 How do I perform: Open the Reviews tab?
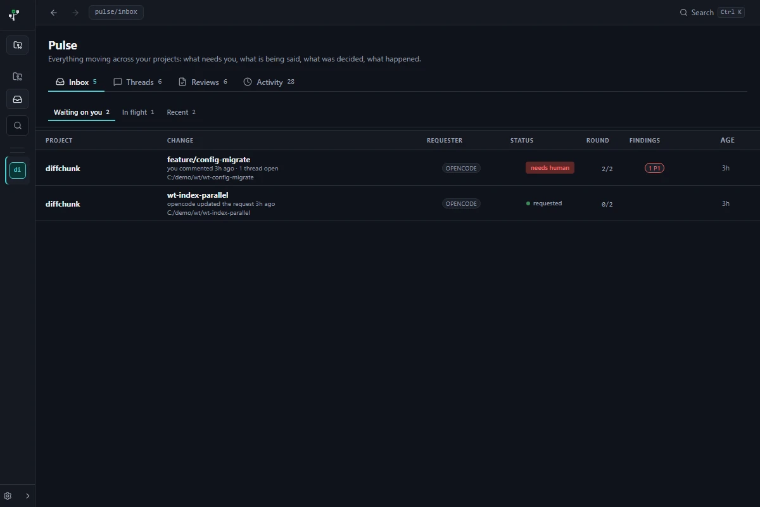(203, 82)
